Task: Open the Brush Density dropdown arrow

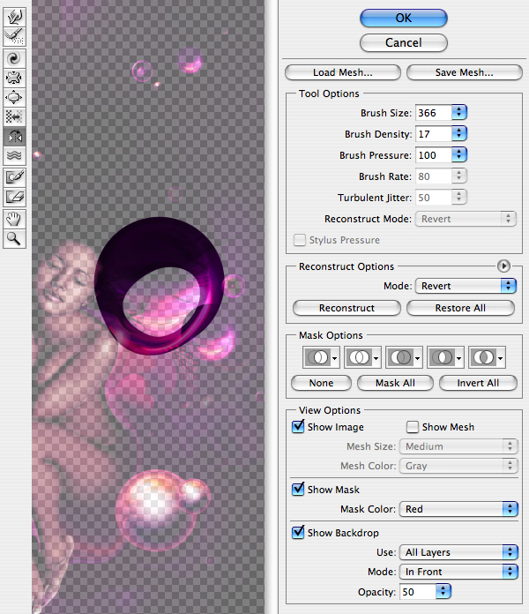Action: 459,133
